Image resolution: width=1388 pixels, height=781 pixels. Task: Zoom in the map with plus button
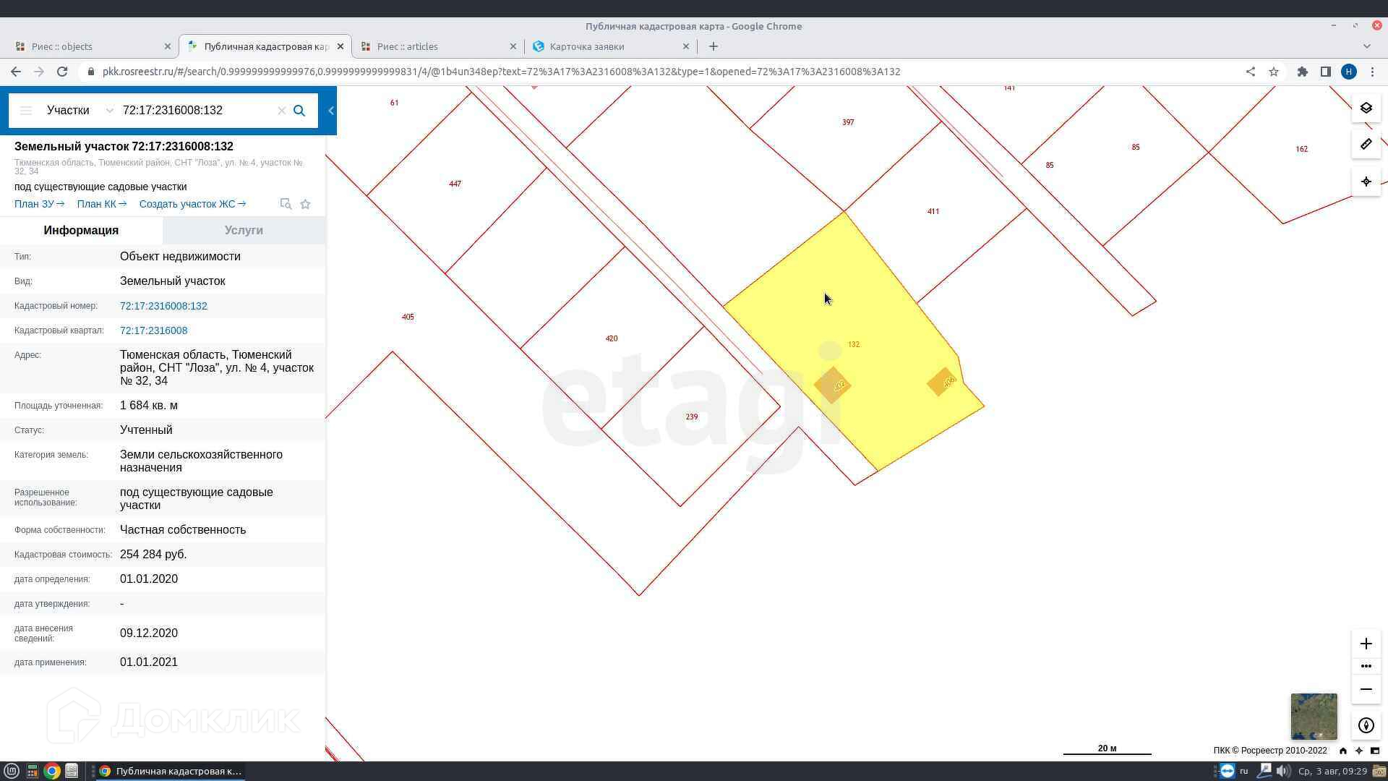[x=1366, y=644]
